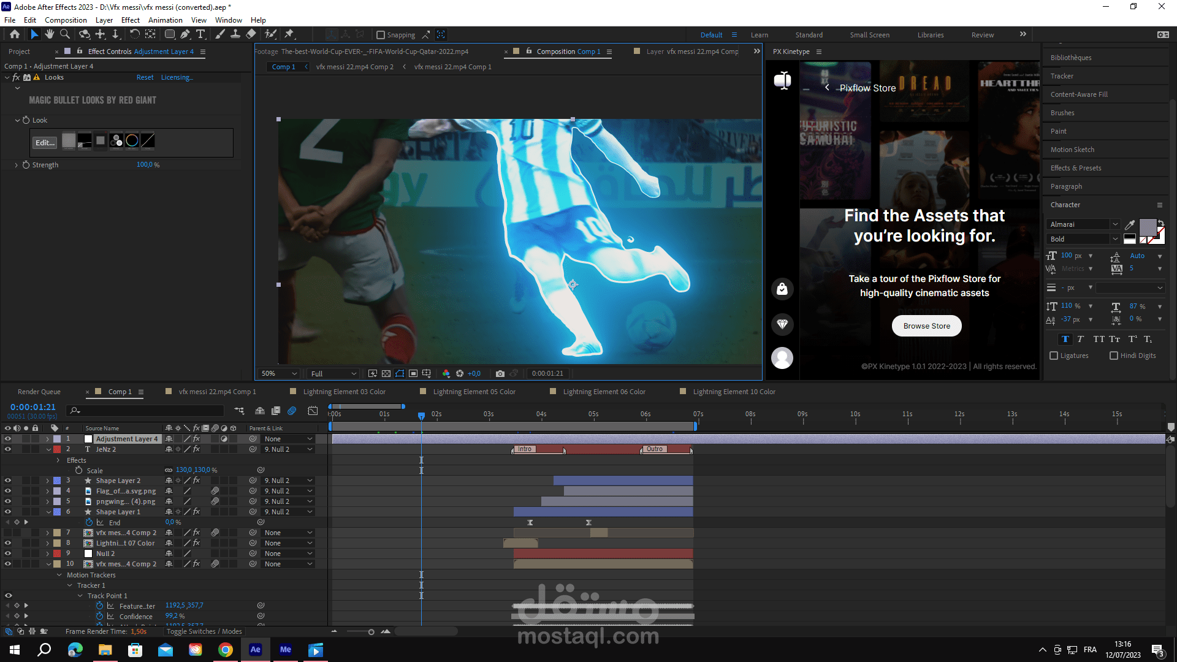This screenshot has width=1177, height=662.
Task: Click the text fill color swatch
Action: pos(1148,227)
